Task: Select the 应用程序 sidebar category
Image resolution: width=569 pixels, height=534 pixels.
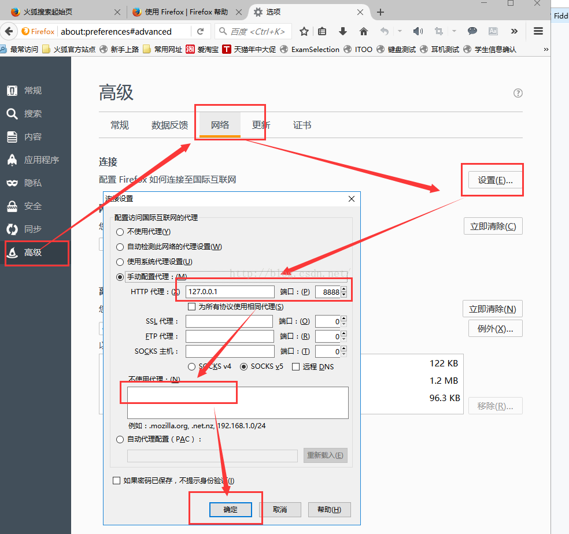Action: 36,160
